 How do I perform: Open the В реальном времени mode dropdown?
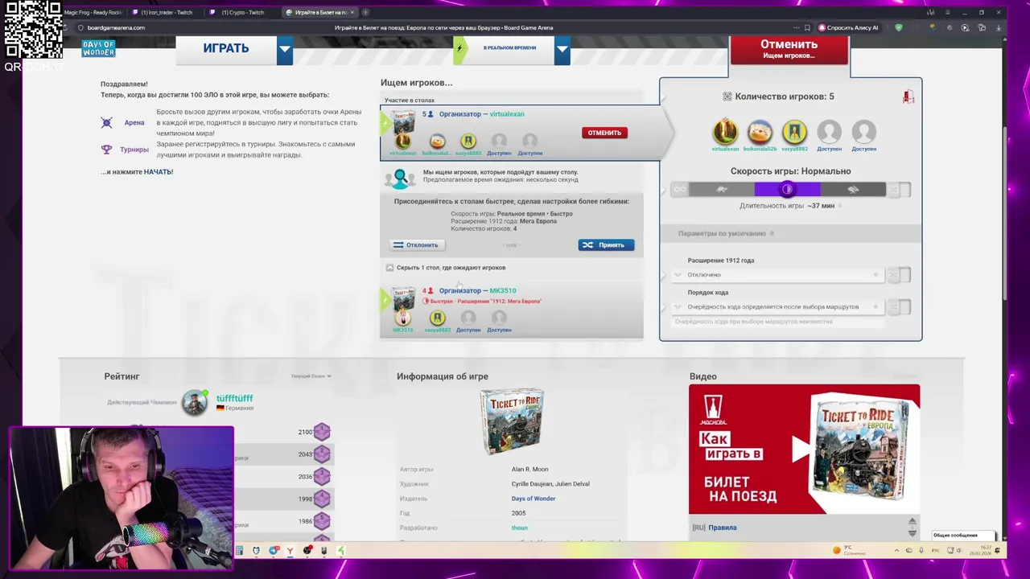pyautogui.click(x=562, y=50)
